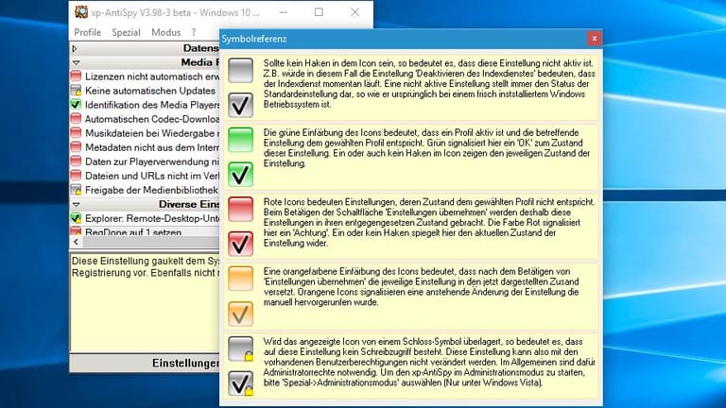This screenshot has height=408, width=726.
Task: Toggle red box for Dateien und URLs
Action: click(76, 176)
